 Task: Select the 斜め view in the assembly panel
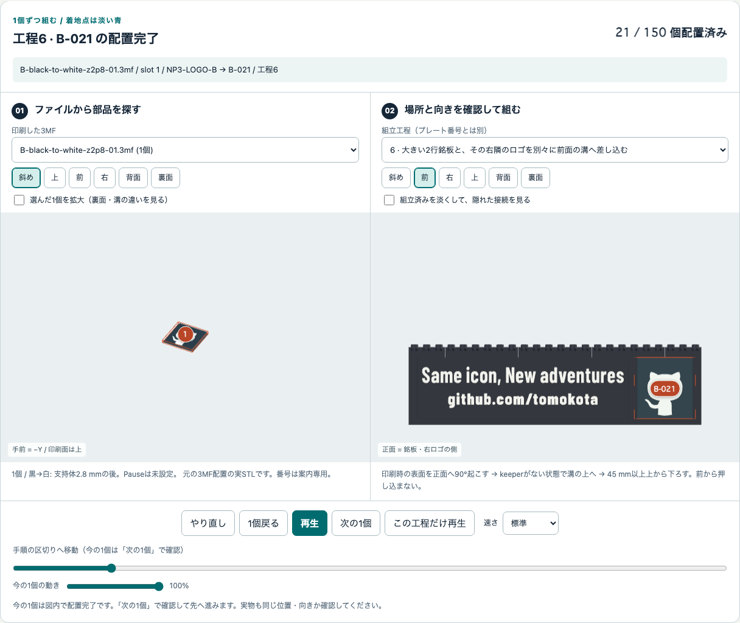coord(396,178)
